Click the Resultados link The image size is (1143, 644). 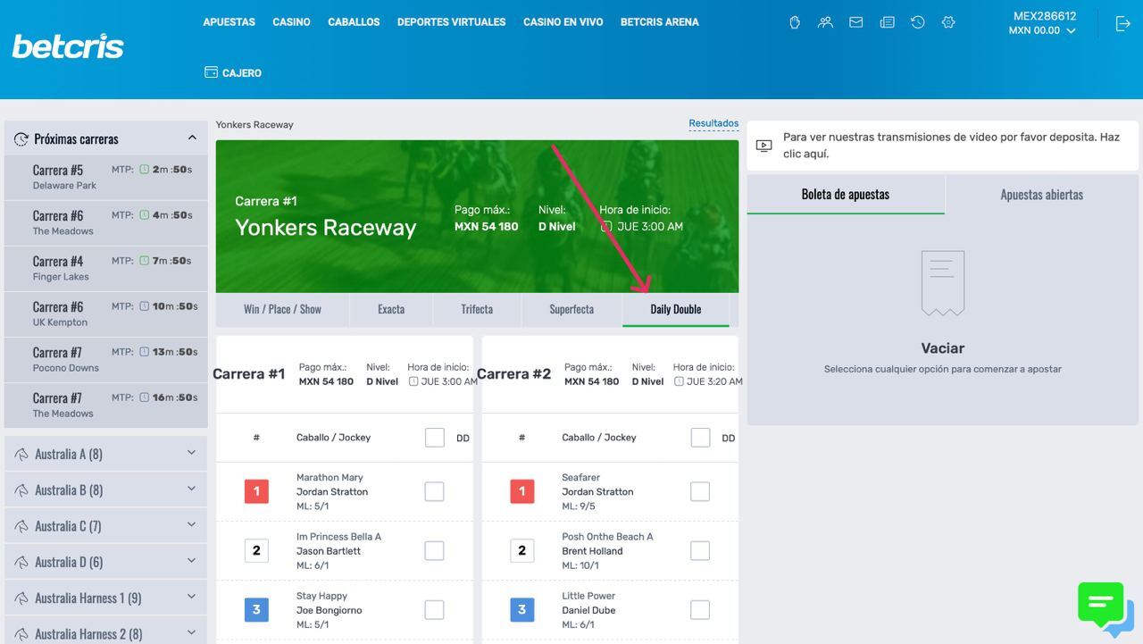point(713,123)
